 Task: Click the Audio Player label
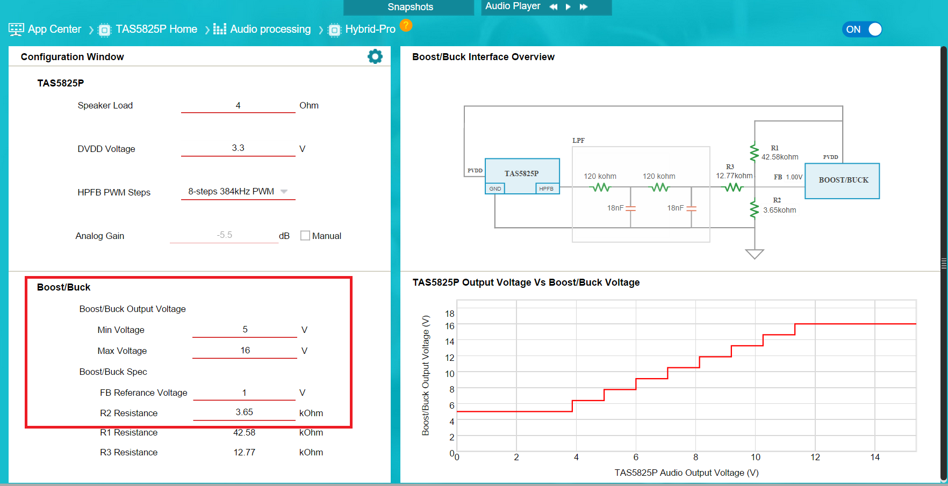(513, 6)
